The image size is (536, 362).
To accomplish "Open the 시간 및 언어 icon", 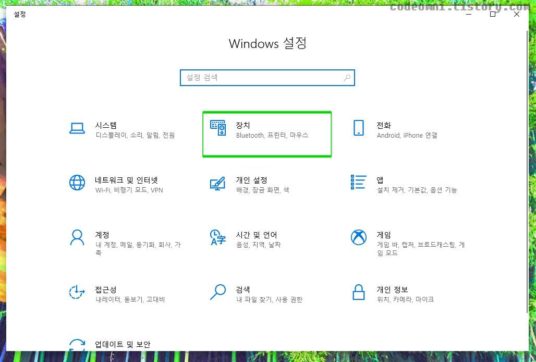I will click(x=218, y=237).
